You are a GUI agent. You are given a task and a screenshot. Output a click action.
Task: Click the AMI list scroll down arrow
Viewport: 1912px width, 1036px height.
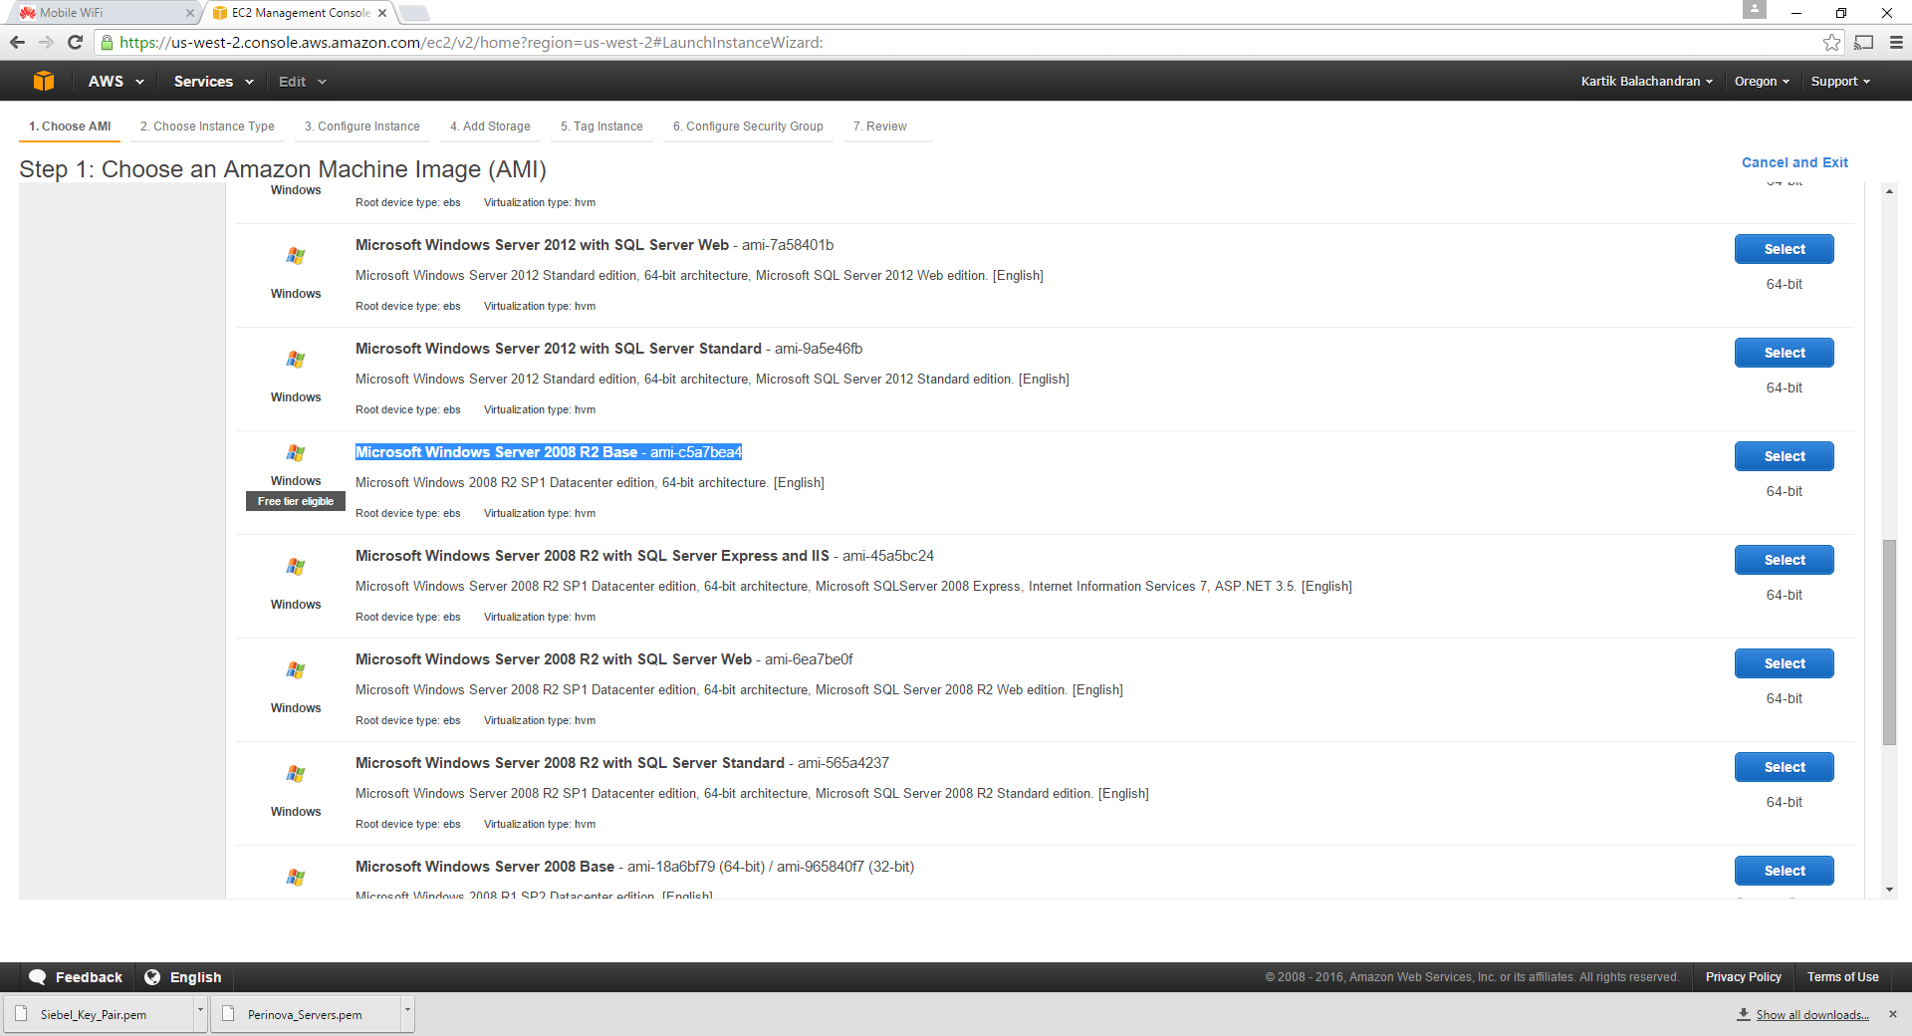(1889, 890)
